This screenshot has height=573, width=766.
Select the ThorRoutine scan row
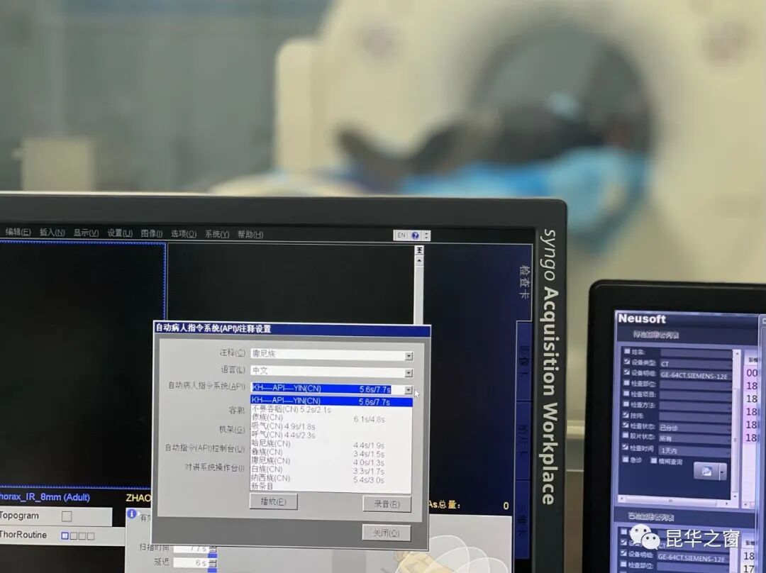[62, 535]
